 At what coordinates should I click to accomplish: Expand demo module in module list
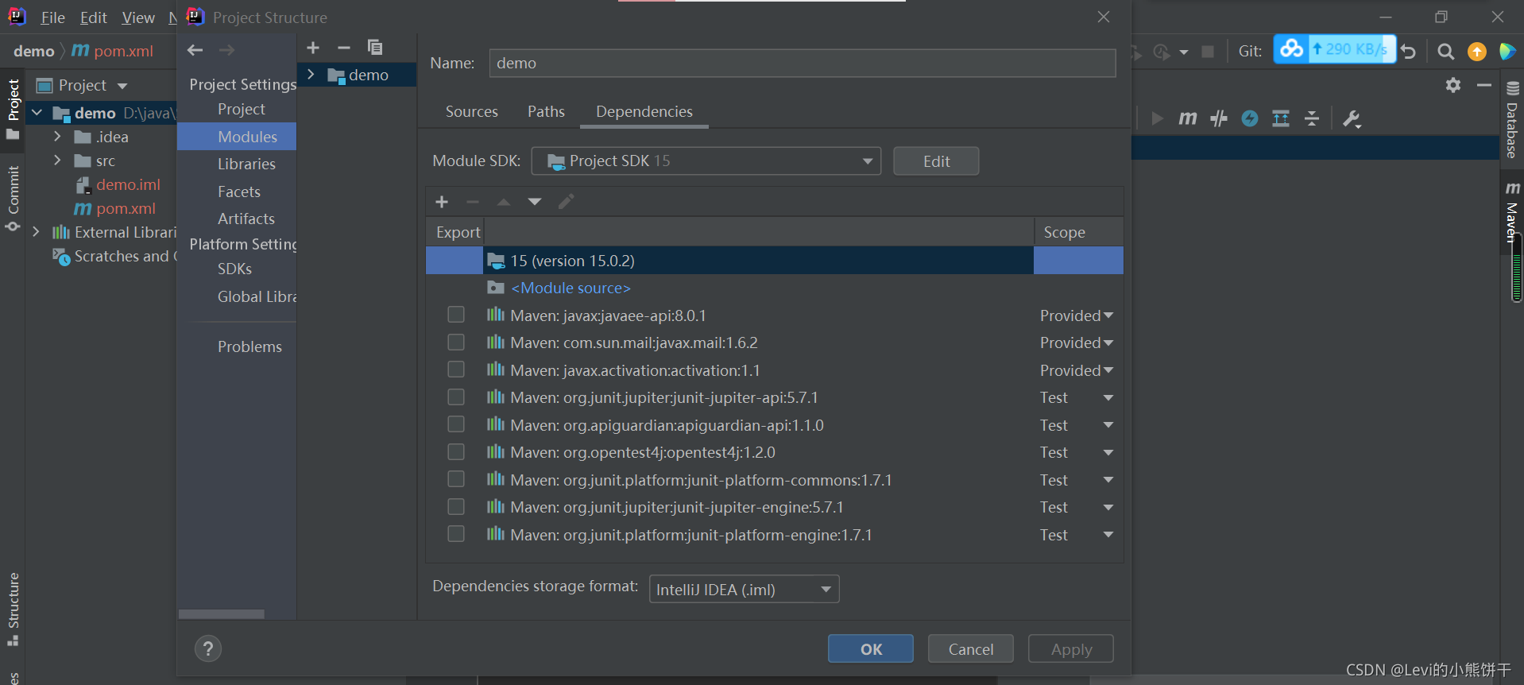311,75
